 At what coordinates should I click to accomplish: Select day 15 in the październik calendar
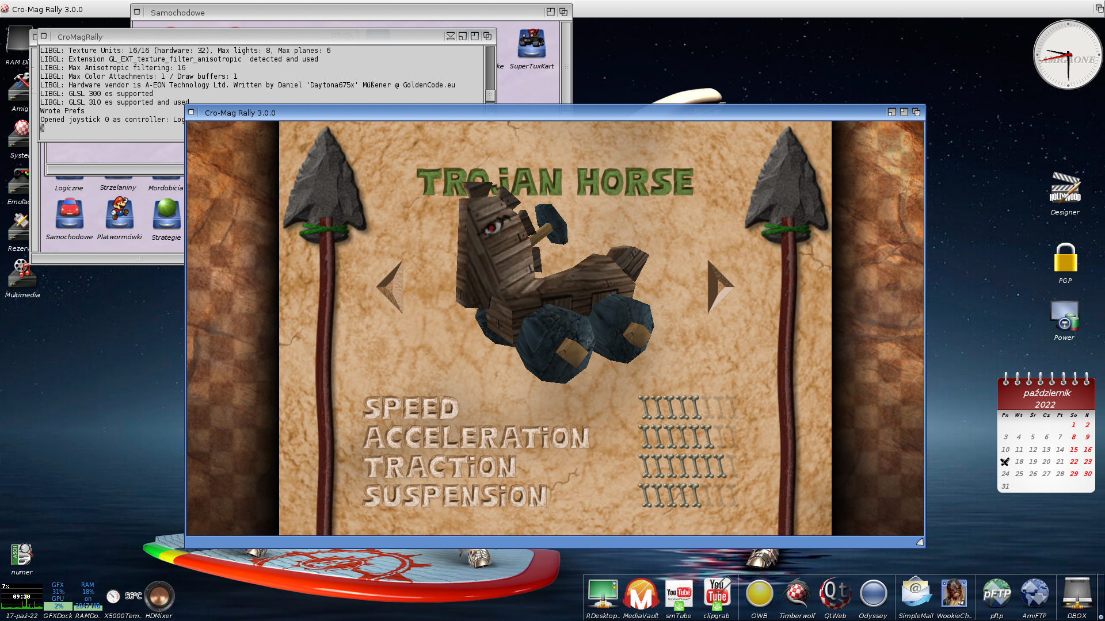click(x=1074, y=449)
